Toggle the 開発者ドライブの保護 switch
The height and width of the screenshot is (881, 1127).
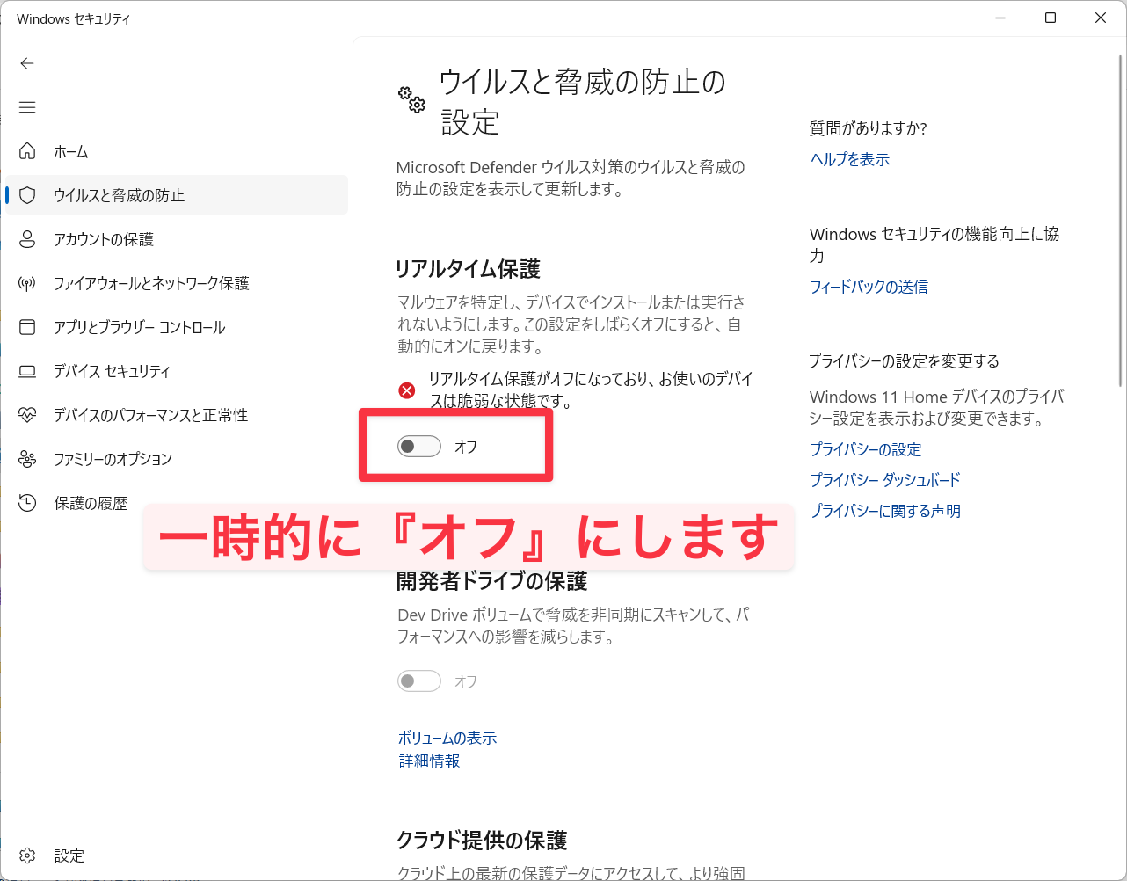(419, 681)
